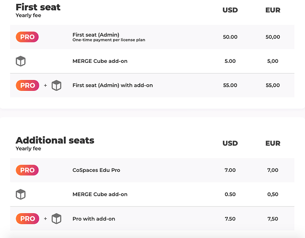Click the cube icon in the 5.00 add-on row
Image resolution: width=305 pixels, height=238 pixels.
tap(20, 61)
